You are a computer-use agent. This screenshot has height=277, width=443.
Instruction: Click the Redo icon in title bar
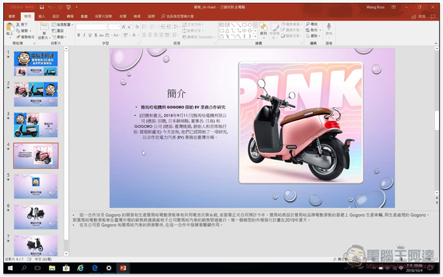60,7
